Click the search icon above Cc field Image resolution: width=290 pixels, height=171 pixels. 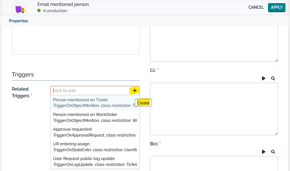(x=273, y=78)
